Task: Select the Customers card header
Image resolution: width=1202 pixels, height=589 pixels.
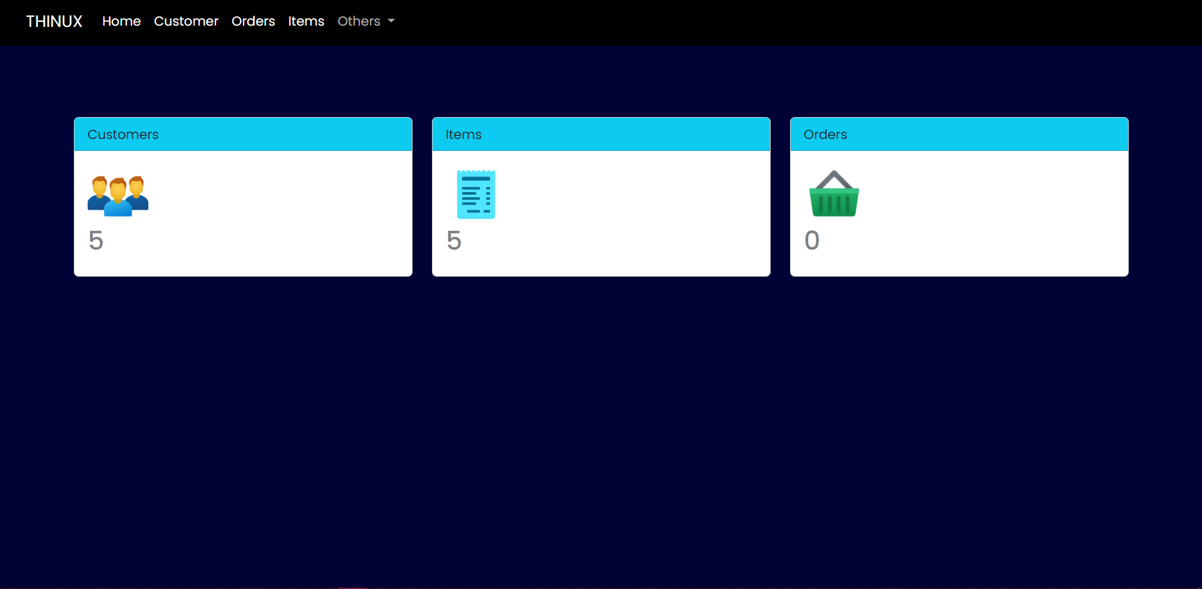Action: pos(243,135)
